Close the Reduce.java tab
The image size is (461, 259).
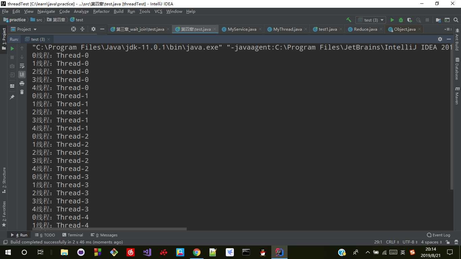click(381, 29)
